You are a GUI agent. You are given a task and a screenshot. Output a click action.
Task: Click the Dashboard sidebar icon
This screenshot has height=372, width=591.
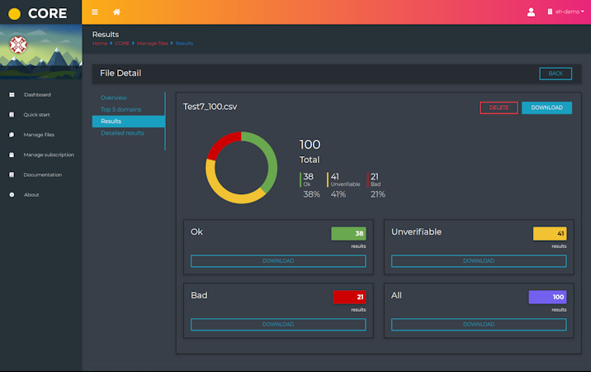pos(12,95)
